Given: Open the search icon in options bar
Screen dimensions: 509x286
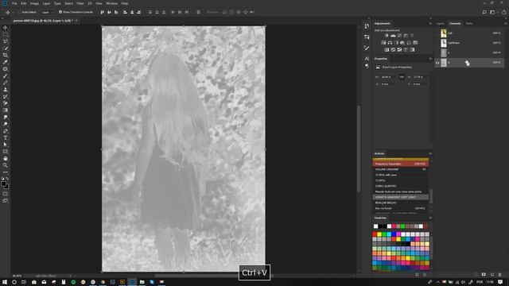Looking at the screenshot, I should point(484,12).
